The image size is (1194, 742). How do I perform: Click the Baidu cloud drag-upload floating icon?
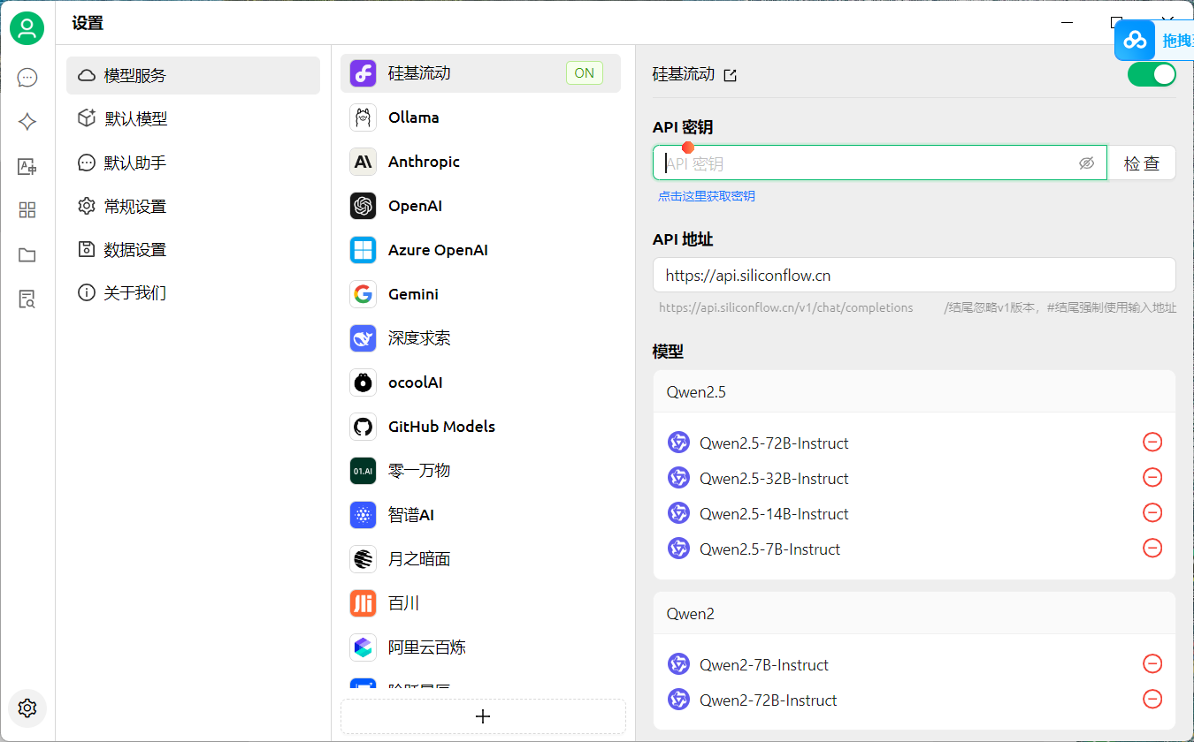[x=1136, y=40]
